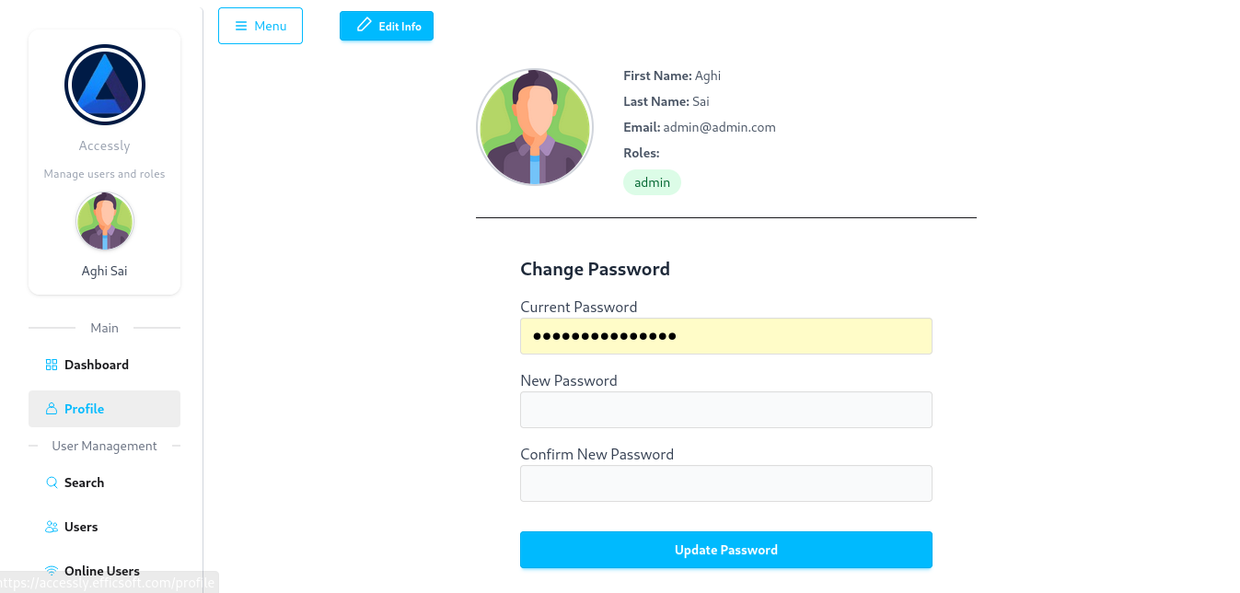Click the Profile person icon
Screen dimensions: 1240x593
(x=52, y=409)
